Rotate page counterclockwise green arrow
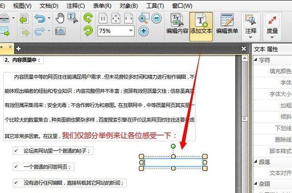The image size is (292, 193). click(88, 18)
